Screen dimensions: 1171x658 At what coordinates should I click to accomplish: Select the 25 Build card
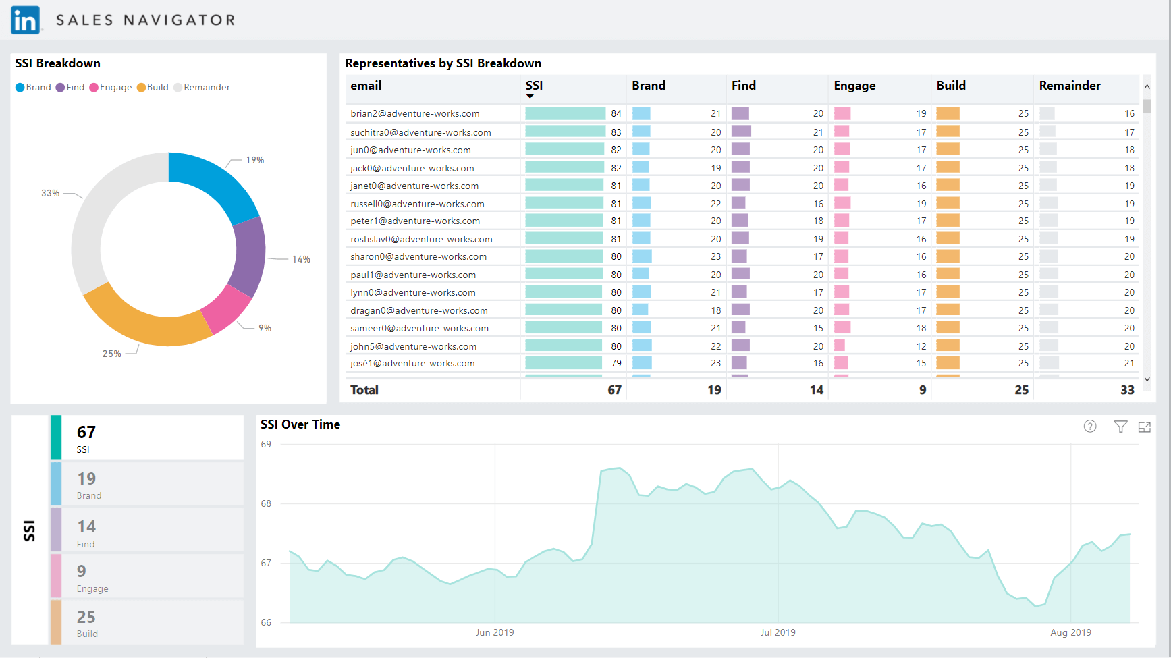(x=147, y=622)
